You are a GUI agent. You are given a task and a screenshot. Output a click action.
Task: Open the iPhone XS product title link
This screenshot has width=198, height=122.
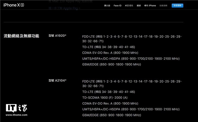[14, 5]
